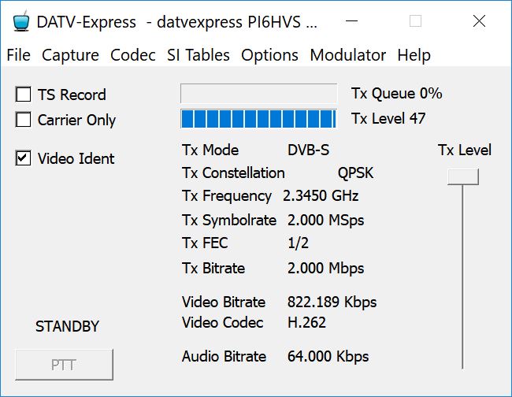Click the Tx Queue progress bar
The height and width of the screenshot is (397, 512).
click(258, 94)
